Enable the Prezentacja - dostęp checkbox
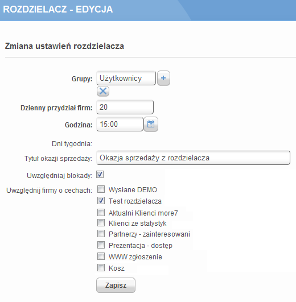This screenshot has height=302, width=296. click(x=101, y=245)
